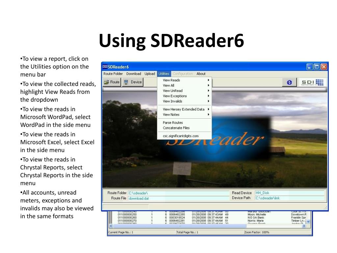Open the Upload menu
Viewport: 337px width, 253px height.
pyautogui.click(x=150, y=73)
